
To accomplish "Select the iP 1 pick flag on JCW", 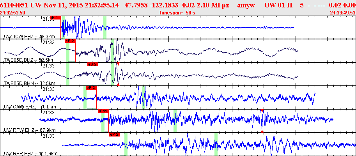I will coord(55,18).
